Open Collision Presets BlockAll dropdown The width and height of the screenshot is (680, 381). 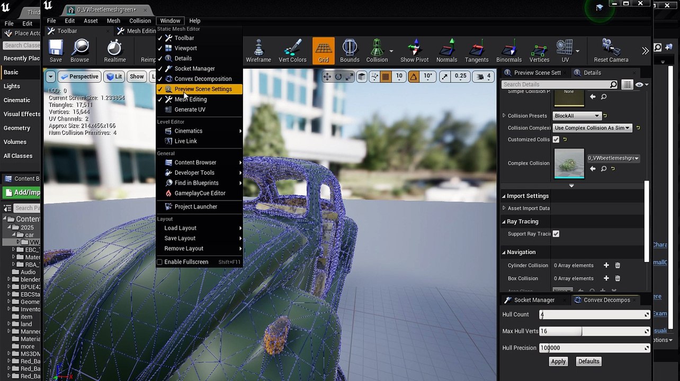576,116
